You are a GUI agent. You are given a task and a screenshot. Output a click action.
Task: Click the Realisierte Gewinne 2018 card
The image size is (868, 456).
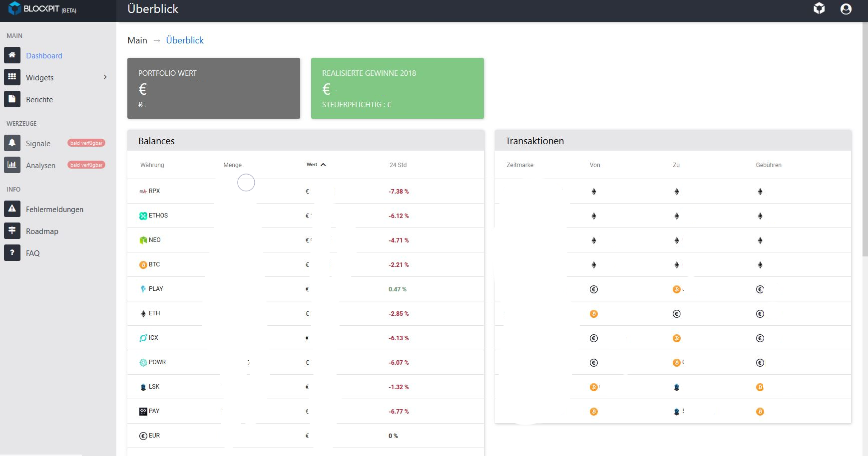point(398,88)
